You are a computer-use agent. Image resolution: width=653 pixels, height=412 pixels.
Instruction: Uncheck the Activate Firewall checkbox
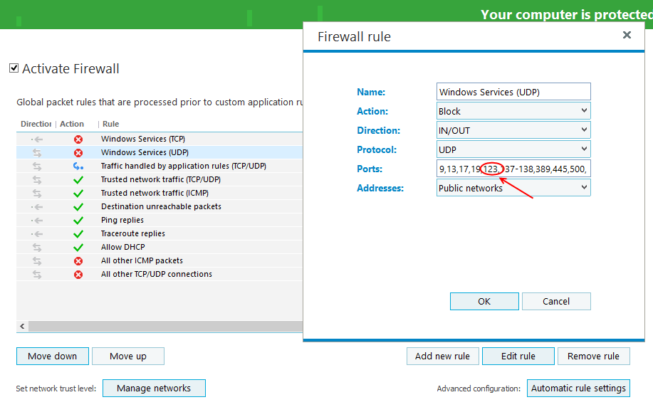(x=15, y=68)
